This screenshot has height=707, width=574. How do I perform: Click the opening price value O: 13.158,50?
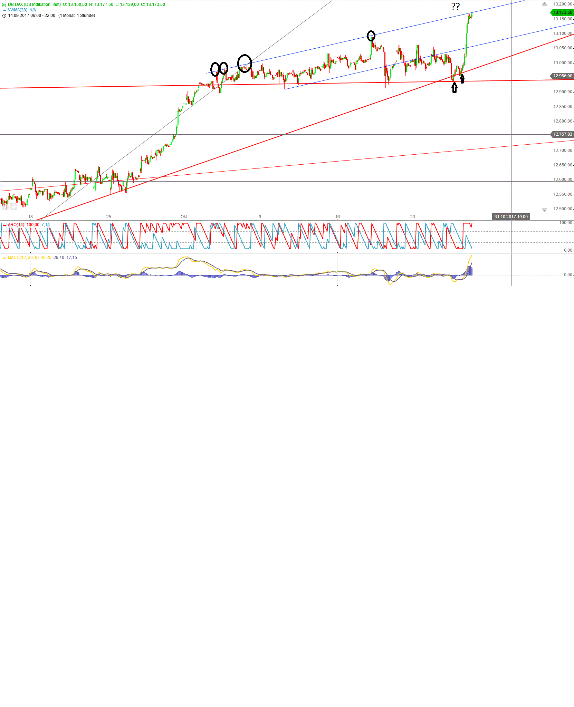click(x=75, y=4)
